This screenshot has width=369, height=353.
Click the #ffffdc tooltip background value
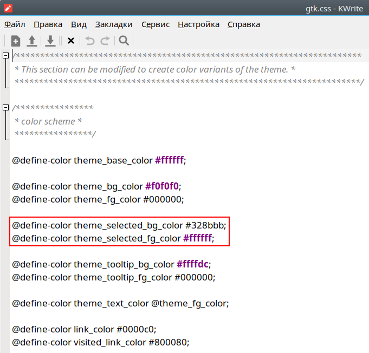pos(192,264)
